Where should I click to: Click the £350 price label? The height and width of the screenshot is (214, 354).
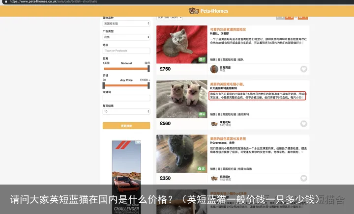[x=165, y=178]
